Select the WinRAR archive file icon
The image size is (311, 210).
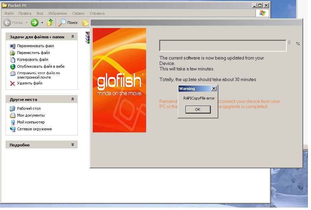88,38
